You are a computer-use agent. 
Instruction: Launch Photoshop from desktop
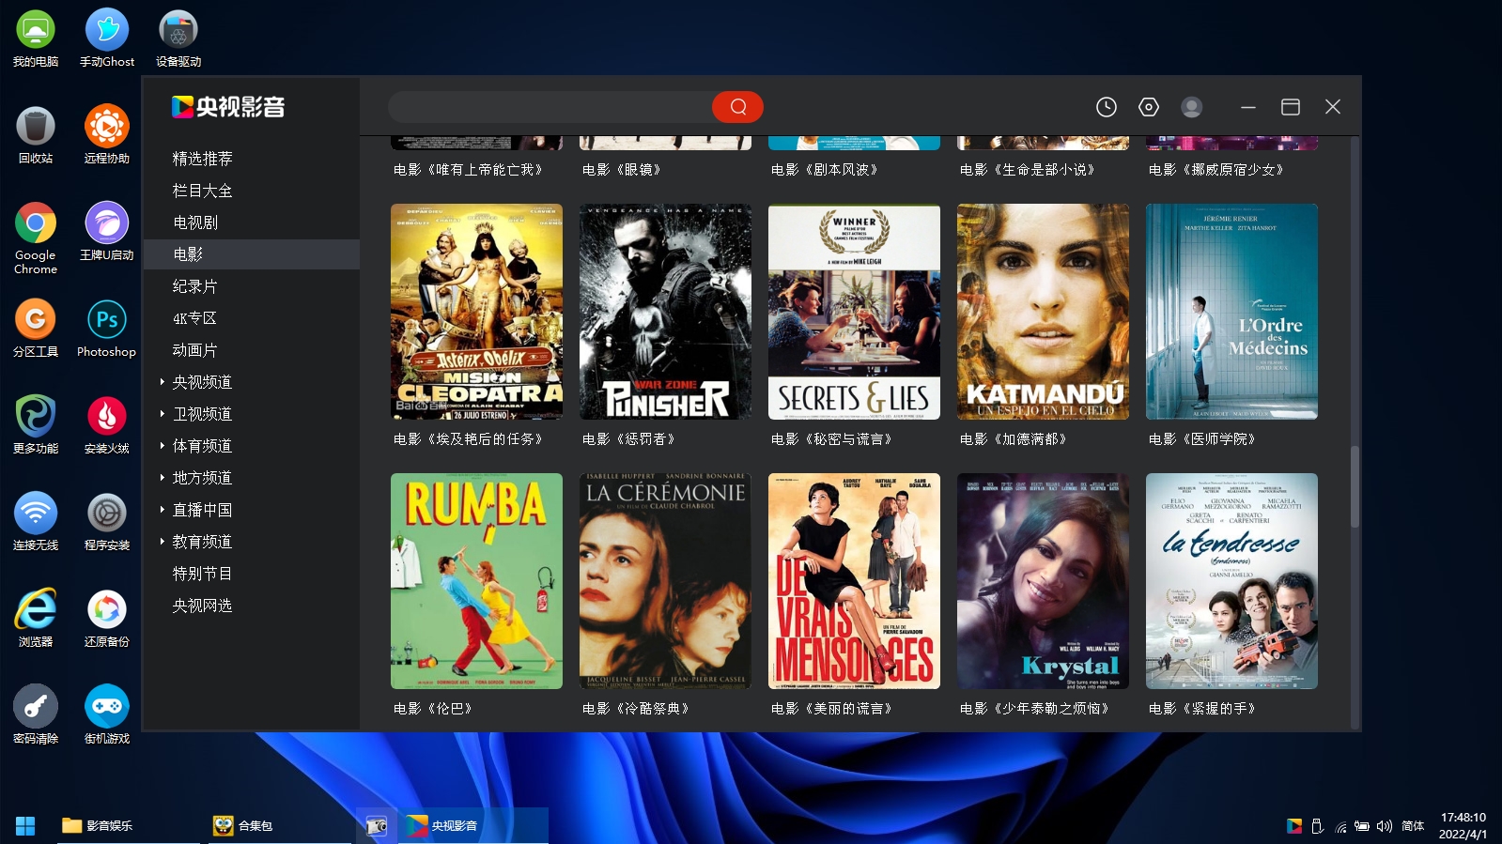(x=107, y=329)
